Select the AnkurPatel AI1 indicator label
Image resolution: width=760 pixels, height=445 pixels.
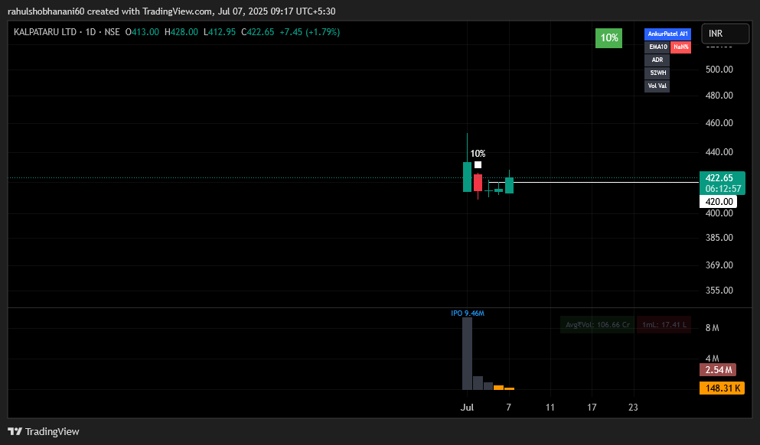[667, 34]
